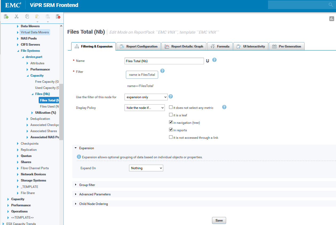Click the Pre Generation calendar icon
336x225 pixels.
tap(274, 46)
